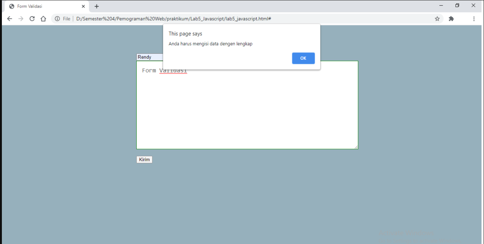Open a new tab with the plus button

[x=96, y=6]
